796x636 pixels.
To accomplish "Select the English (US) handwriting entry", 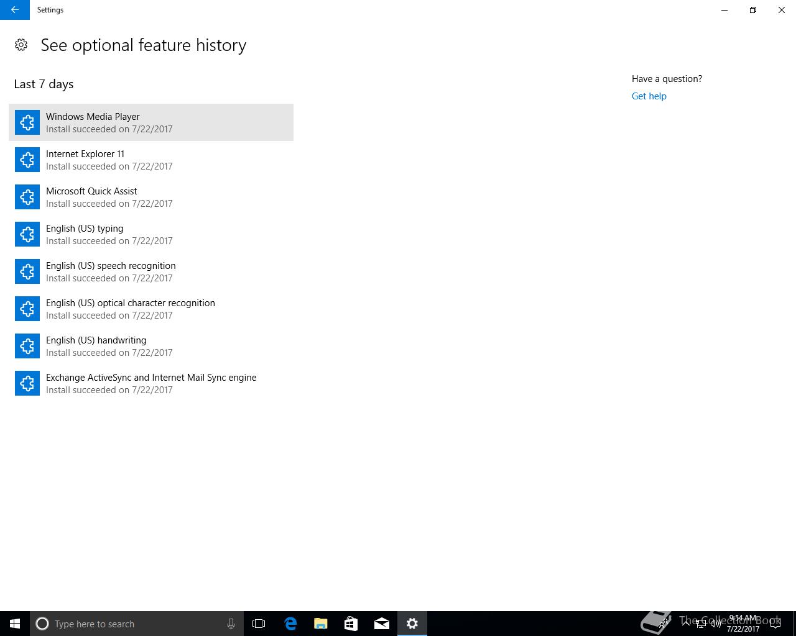I will 151,346.
